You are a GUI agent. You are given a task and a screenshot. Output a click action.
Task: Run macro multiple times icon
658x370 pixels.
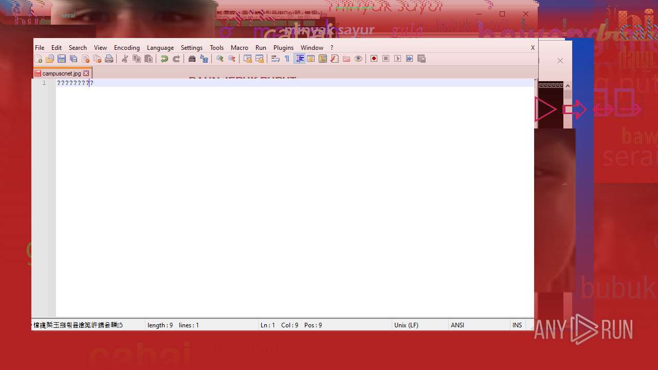click(409, 59)
